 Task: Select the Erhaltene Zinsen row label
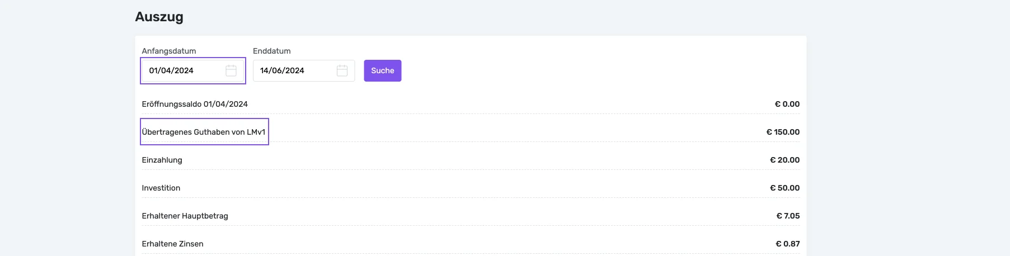[172, 244]
